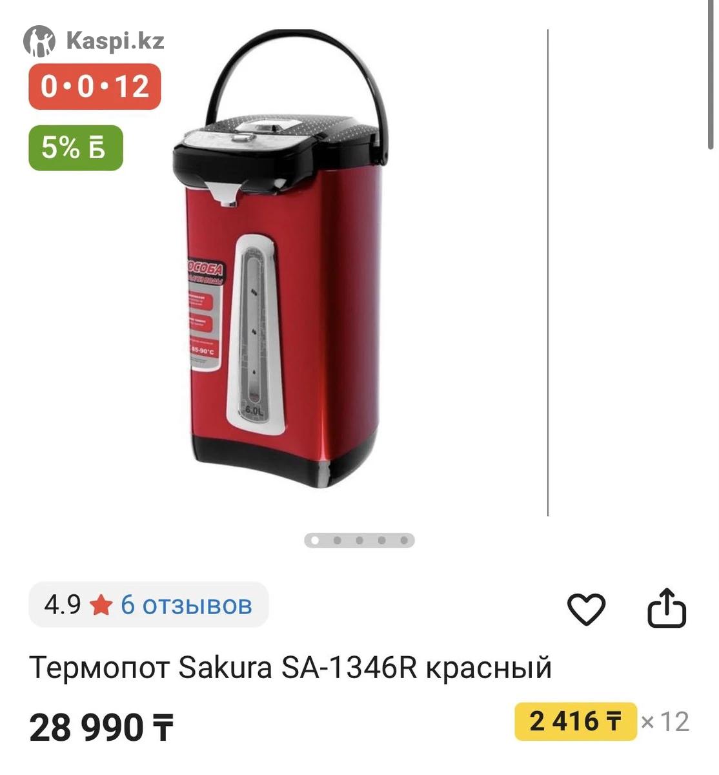Image resolution: width=719 pixels, height=775 pixels.
Task: Open the red 0·0·12 installment badge
Action: coord(94,86)
